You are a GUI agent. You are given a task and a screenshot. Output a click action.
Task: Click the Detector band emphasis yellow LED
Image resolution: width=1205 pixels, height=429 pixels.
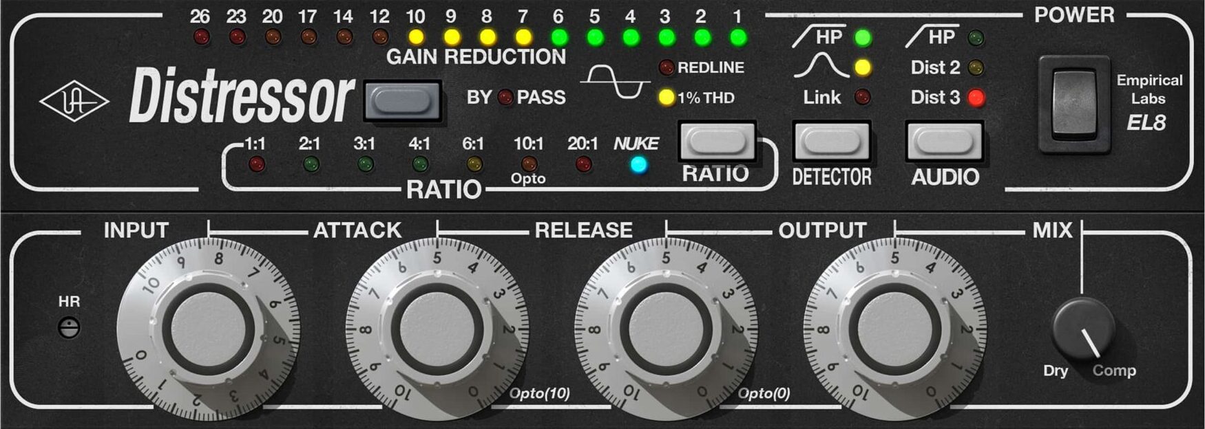click(862, 67)
